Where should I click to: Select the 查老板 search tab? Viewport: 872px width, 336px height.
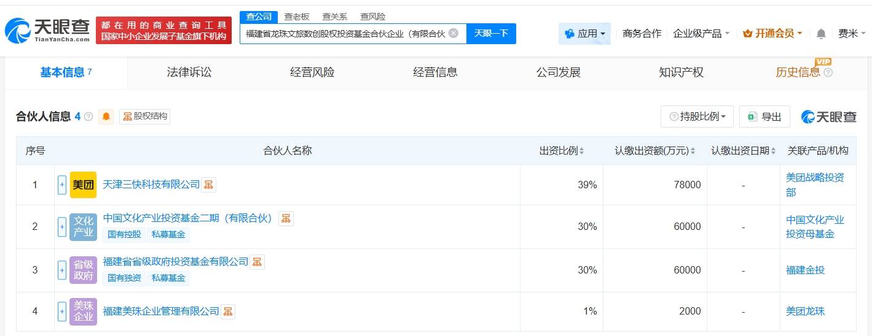point(297,17)
